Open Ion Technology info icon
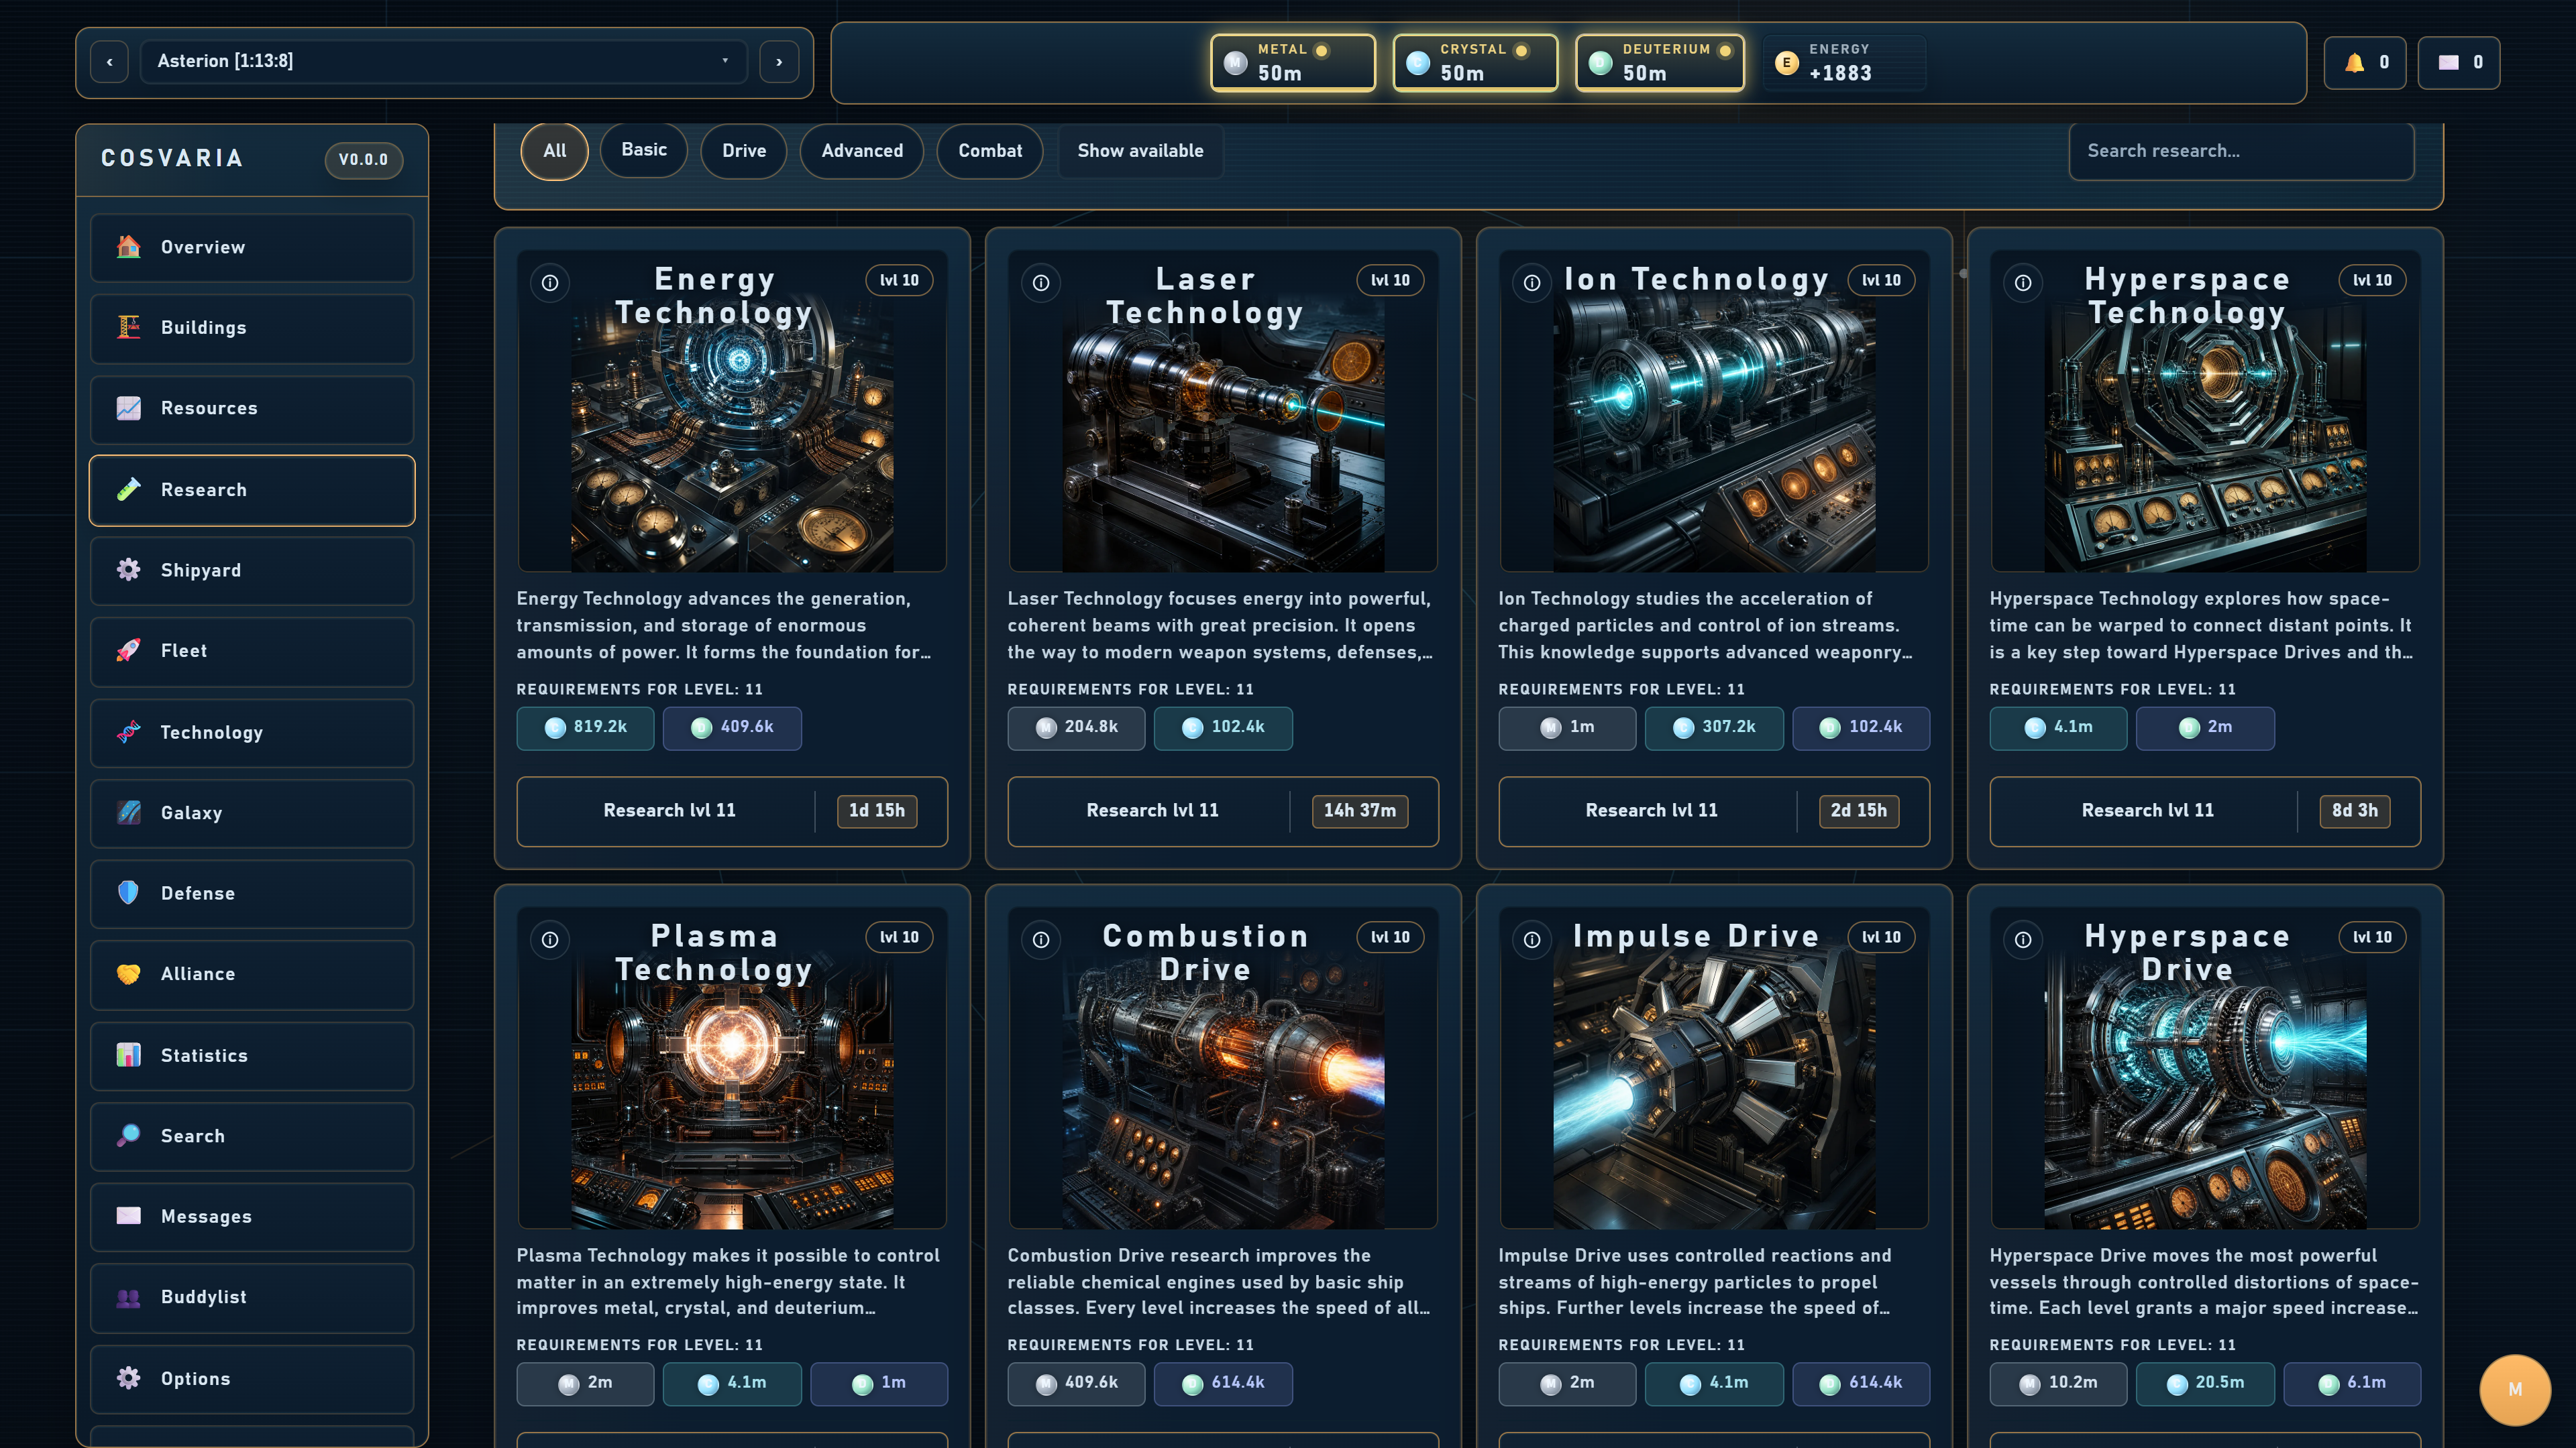The width and height of the screenshot is (2576, 1448). click(1532, 283)
